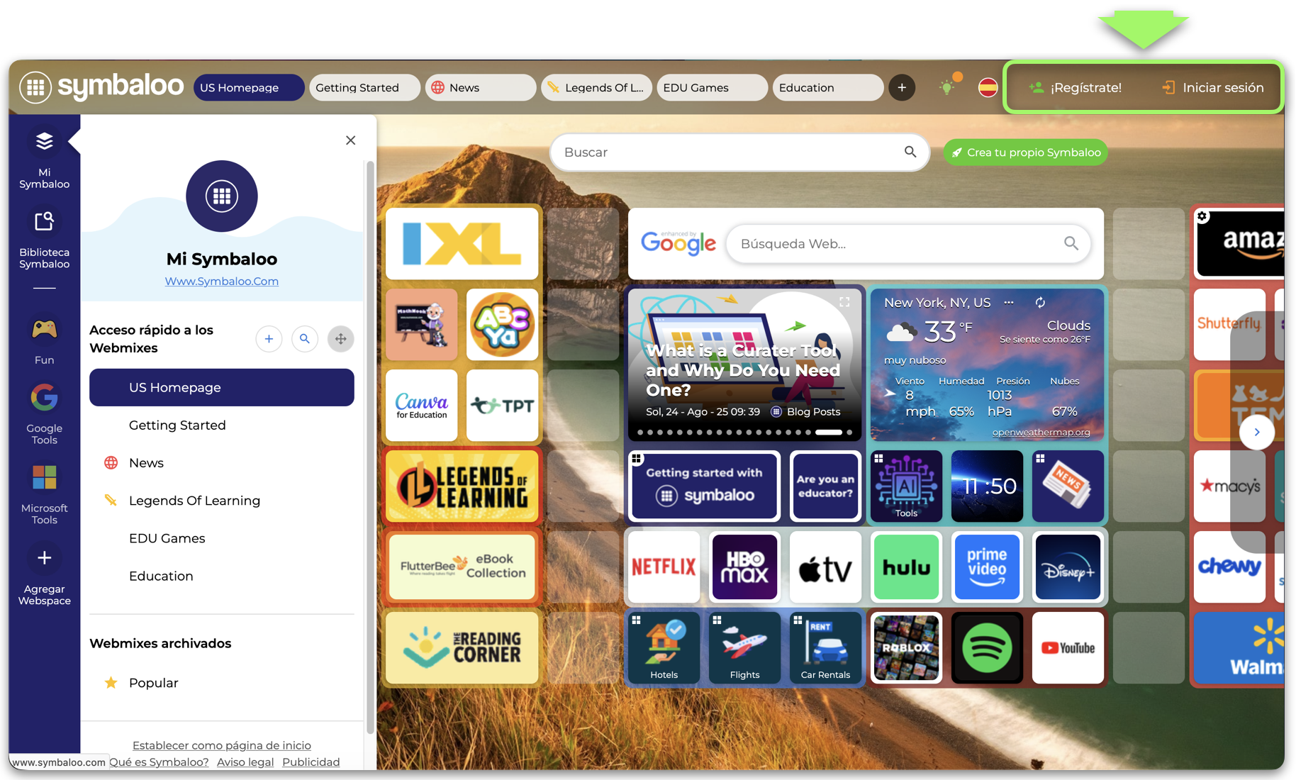The height and width of the screenshot is (780, 1296).
Task: Open the Netflix tile
Action: [x=664, y=567]
